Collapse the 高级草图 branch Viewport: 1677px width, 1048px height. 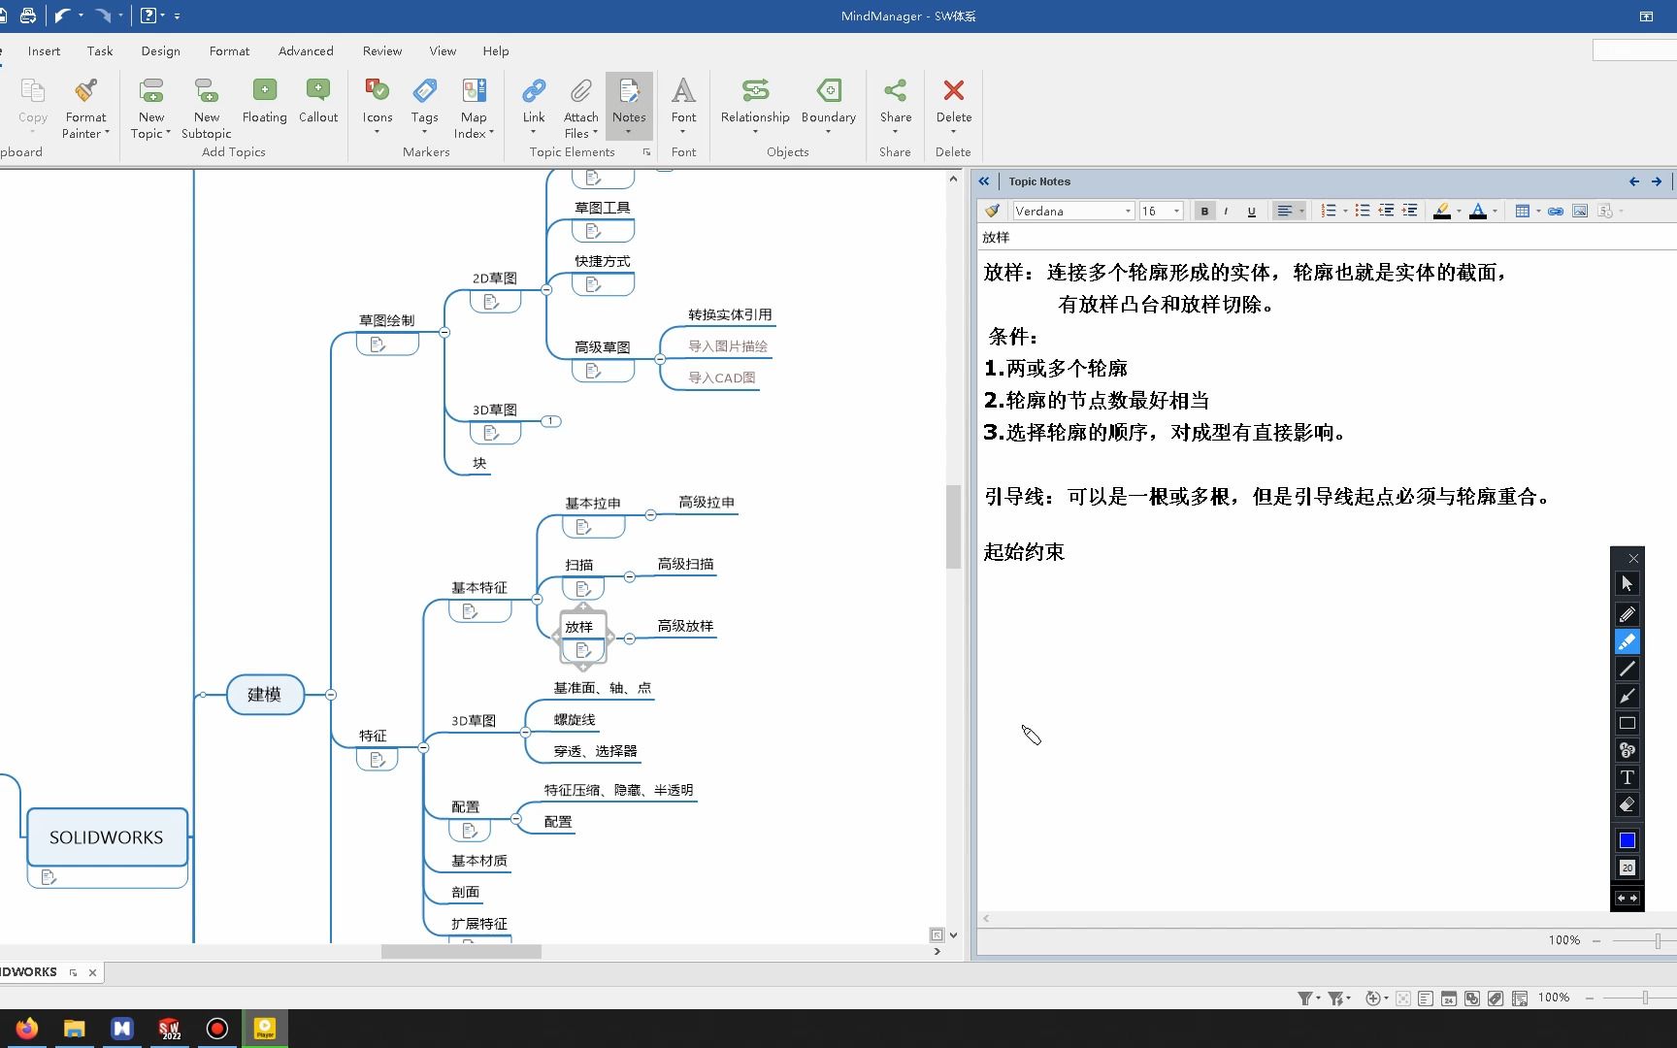tap(660, 359)
